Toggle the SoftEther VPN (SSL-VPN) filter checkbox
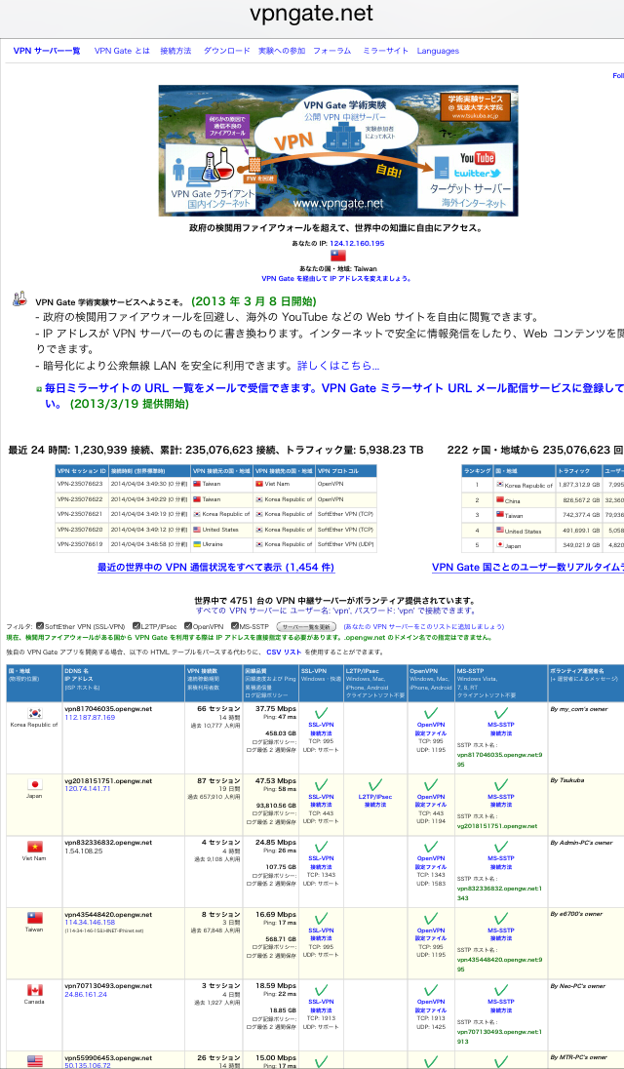 click(x=40, y=625)
